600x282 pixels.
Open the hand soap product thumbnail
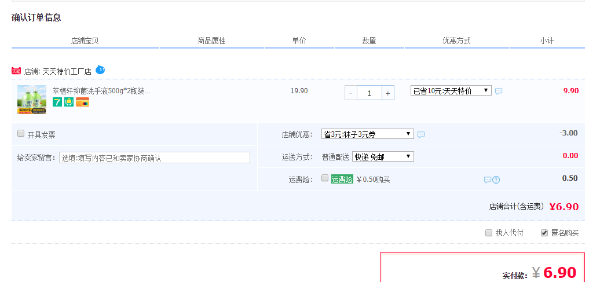coord(32,100)
